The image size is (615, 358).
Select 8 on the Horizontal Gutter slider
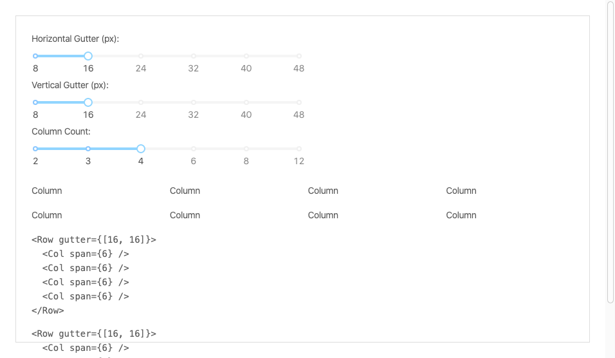click(x=35, y=56)
